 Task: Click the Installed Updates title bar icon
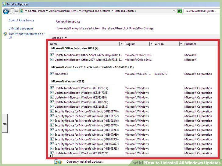[x=5, y=4]
